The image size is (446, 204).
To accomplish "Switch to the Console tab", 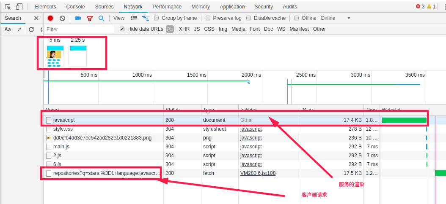I will (75, 7).
